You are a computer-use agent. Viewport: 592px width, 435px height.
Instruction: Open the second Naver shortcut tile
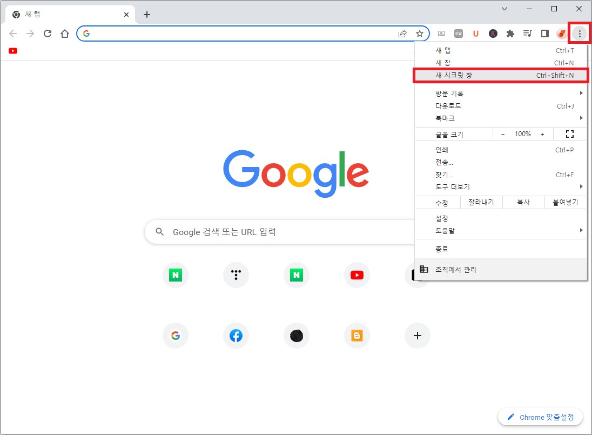[x=297, y=275]
